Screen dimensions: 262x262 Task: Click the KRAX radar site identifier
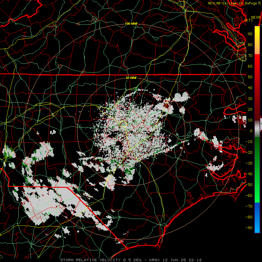click(x=154, y=260)
